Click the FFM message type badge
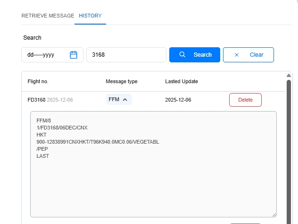This screenshot has height=224, width=298. pyautogui.click(x=114, y=100)
